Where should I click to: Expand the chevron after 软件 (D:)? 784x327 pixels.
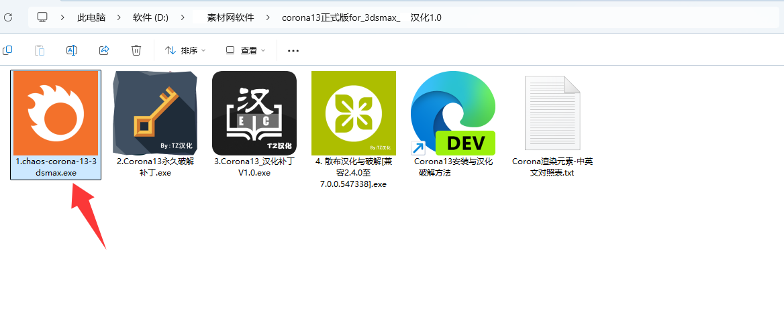pos(182,17)
